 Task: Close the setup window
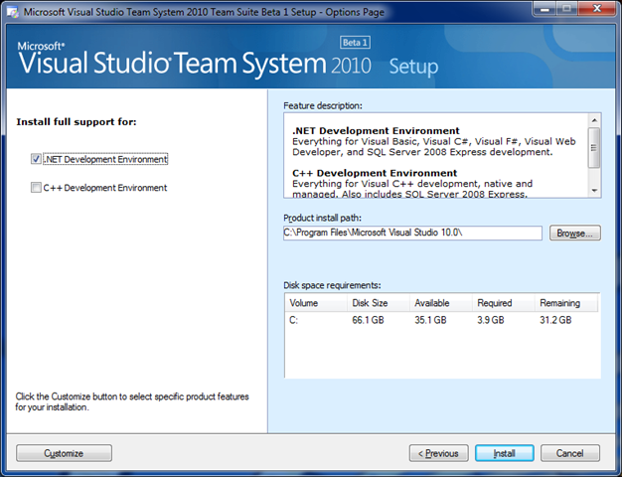click(x=597, y=10)
